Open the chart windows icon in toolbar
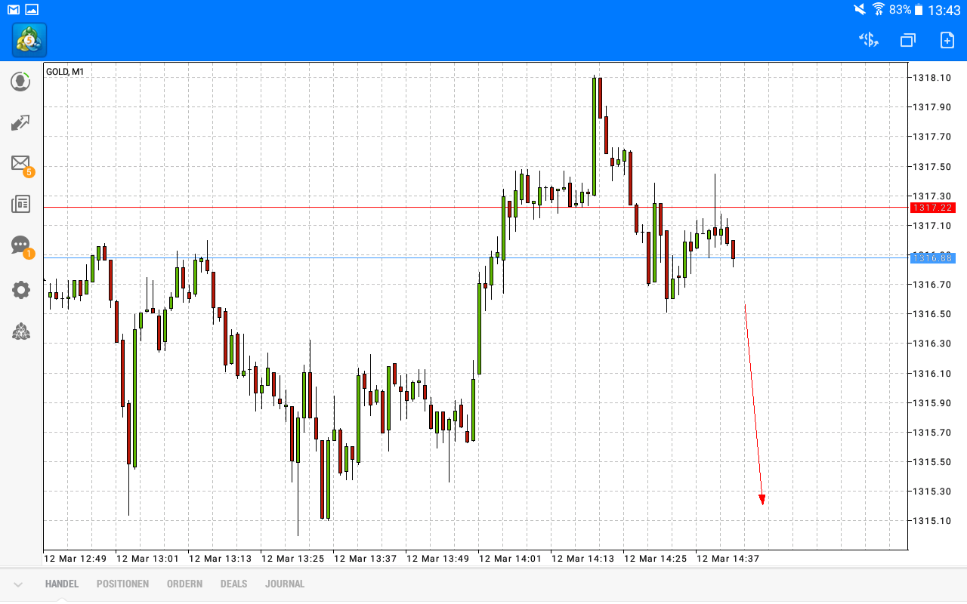This screenshot has width=967, height=604. point(907,40)
